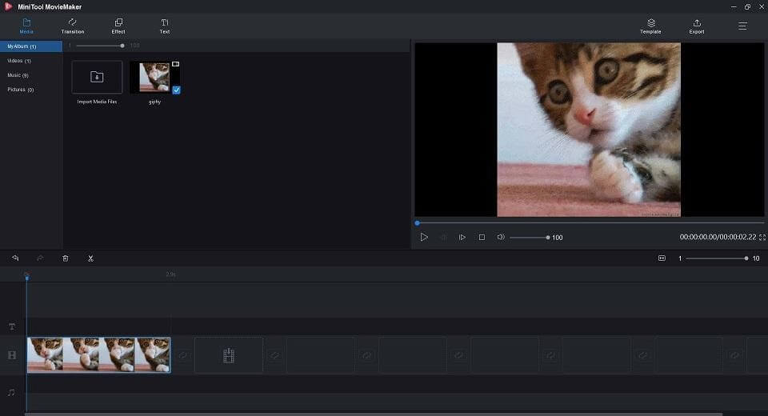Click the empty video placeholder slot
768x416 pixels.
click(x=229, y=355)
